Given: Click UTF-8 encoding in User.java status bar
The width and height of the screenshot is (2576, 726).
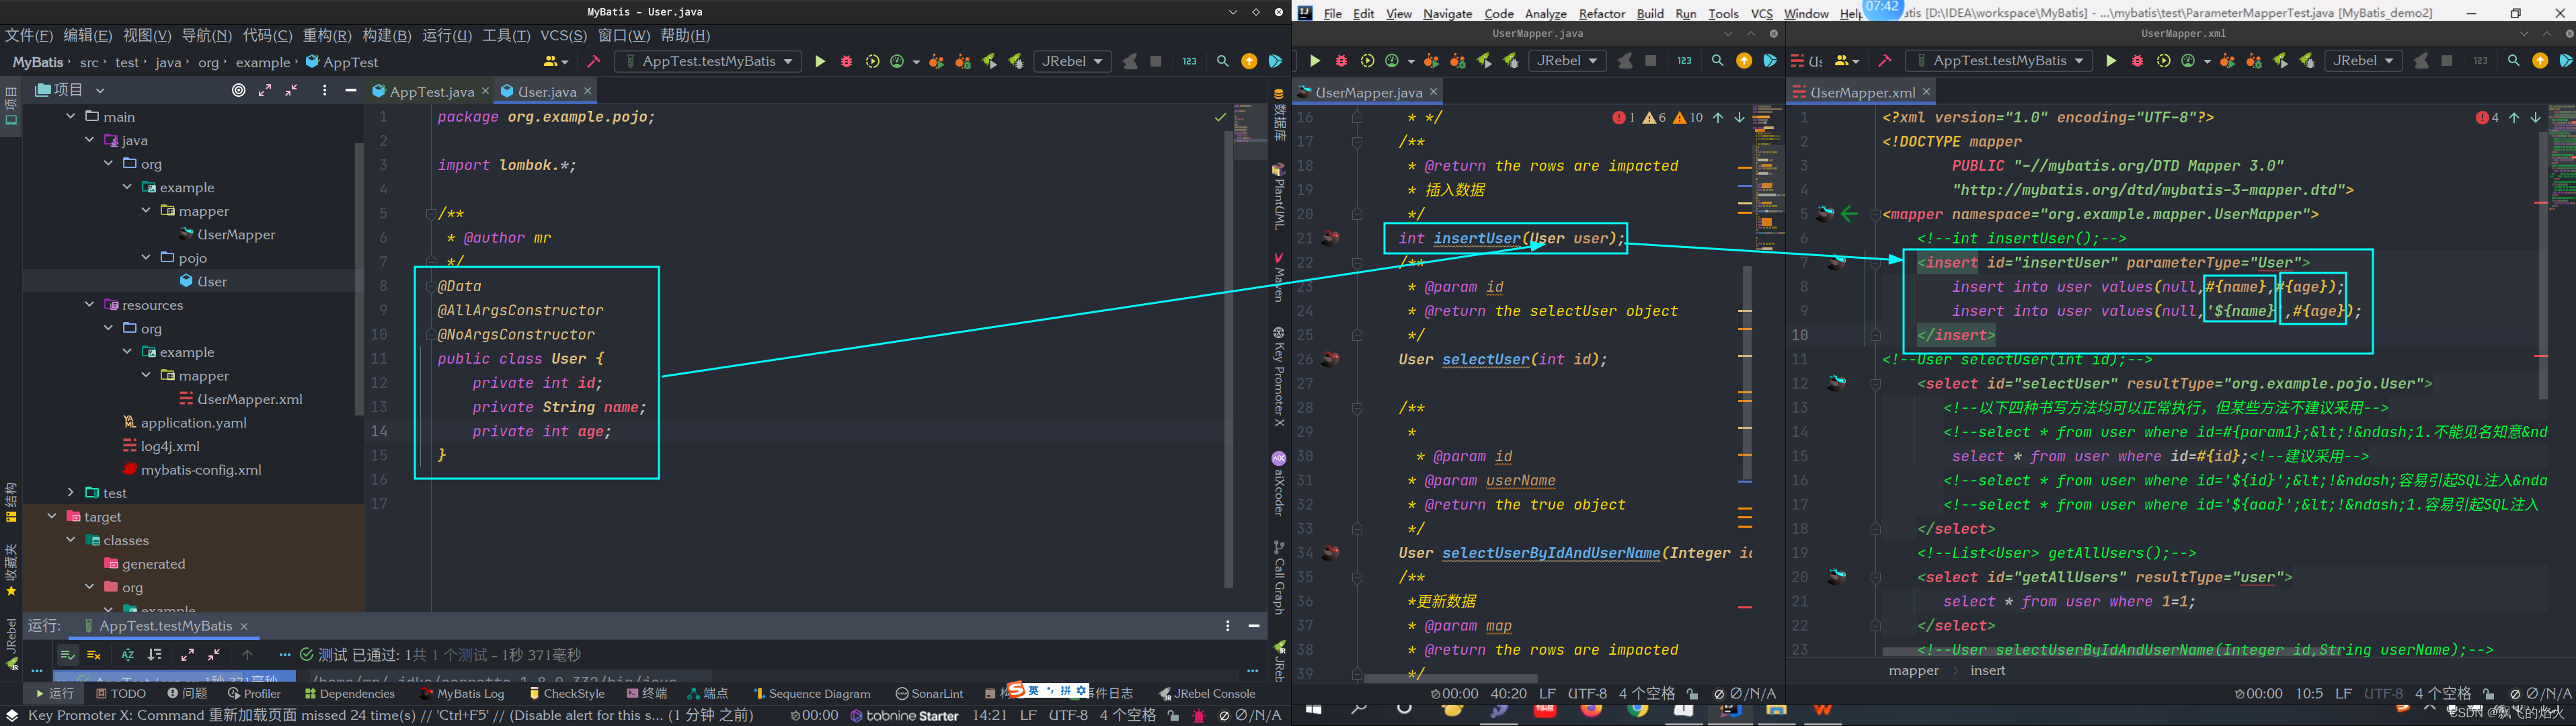Looking at the screenshot, I should click(1069, 715).
